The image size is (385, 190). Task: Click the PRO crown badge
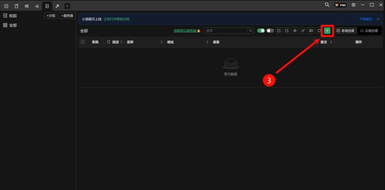pyautogui.click(x=340, y=5)
